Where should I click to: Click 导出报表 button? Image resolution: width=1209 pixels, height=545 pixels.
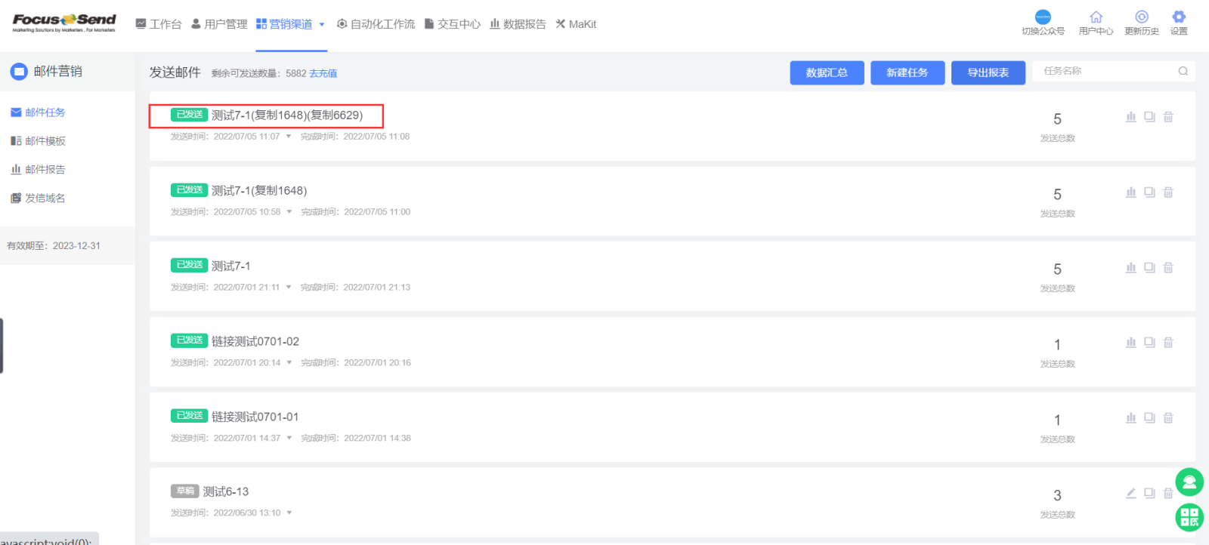tap(988, 72)
